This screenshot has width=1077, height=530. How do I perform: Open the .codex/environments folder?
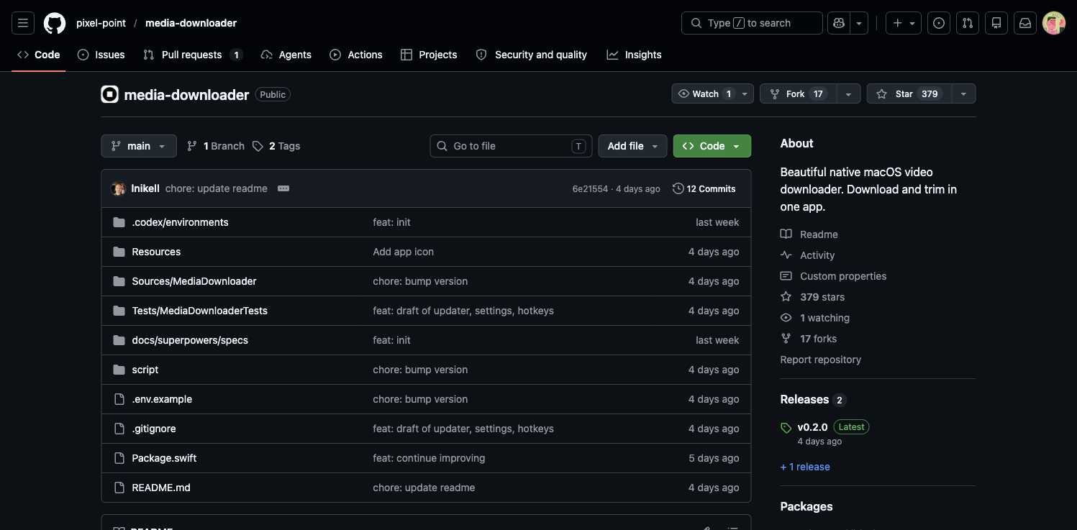[180, 222]
